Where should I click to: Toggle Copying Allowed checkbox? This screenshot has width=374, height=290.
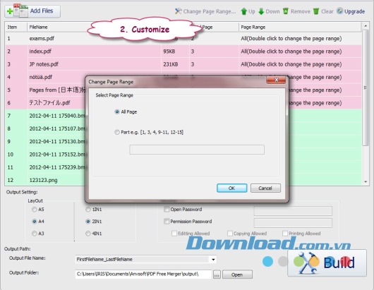[x=230, y=234]
